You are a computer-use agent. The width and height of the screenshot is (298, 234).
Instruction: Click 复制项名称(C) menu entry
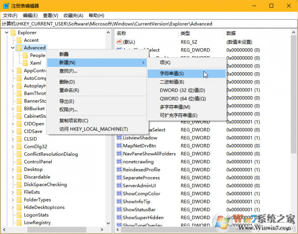(97, 121)
